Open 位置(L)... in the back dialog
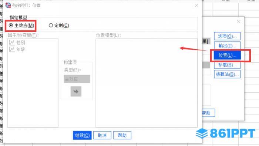Image resolution: width=259 pixels, height=146 pixels. pyautogui.click(x=227, y=55)
